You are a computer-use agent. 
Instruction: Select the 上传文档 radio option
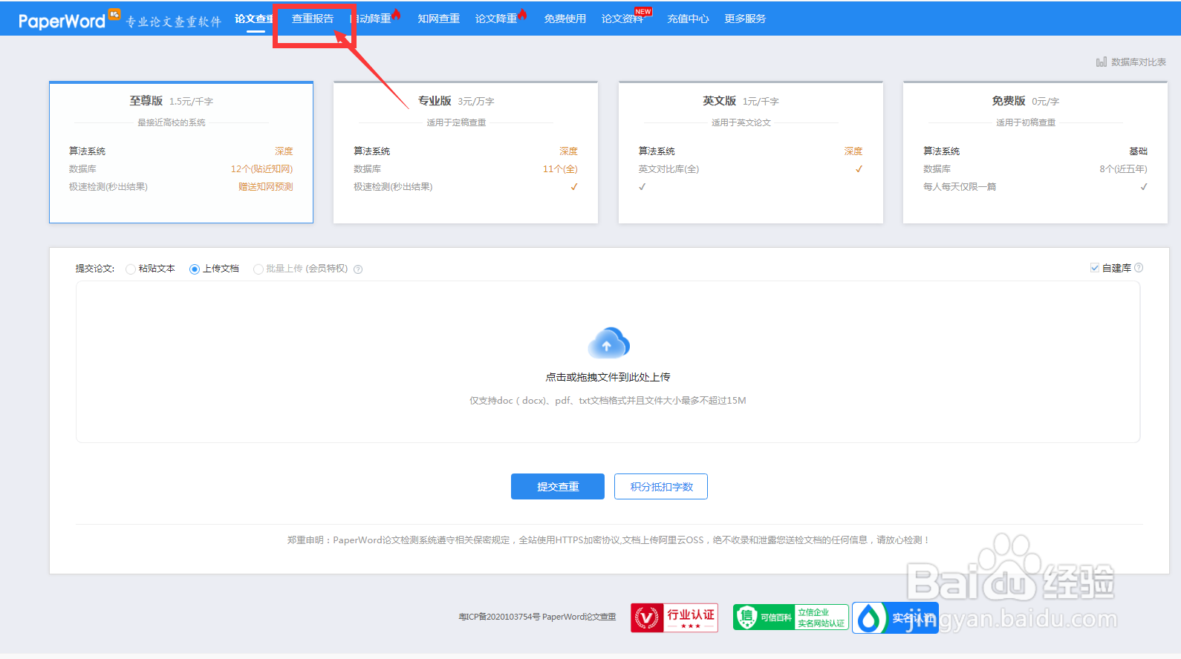tap(195, 269)
